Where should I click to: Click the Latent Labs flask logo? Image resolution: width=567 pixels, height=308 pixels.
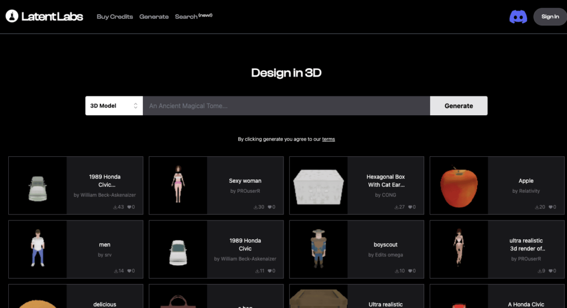pos(12,16)
